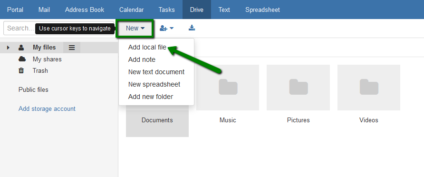
Task: Select the Pictures folder label
Action: 298,120
